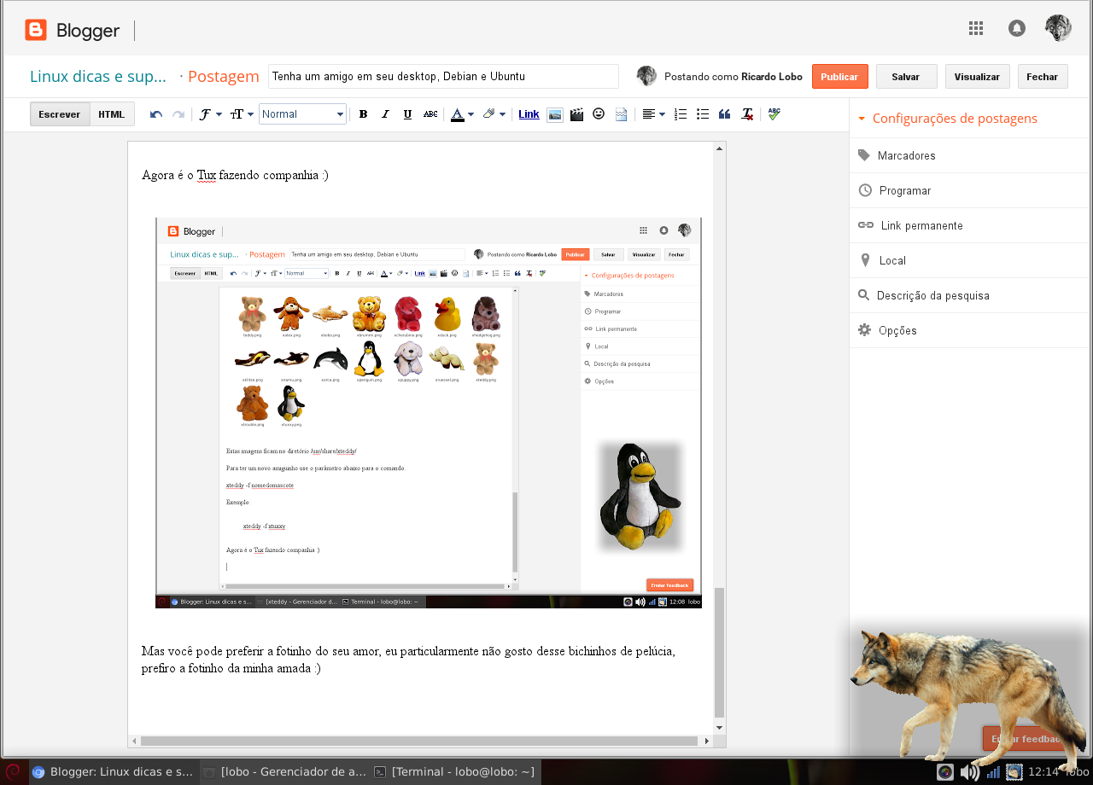Click the insert special characters smiley icon
The image size is (1093, 785).
click(x=599, y=114)
